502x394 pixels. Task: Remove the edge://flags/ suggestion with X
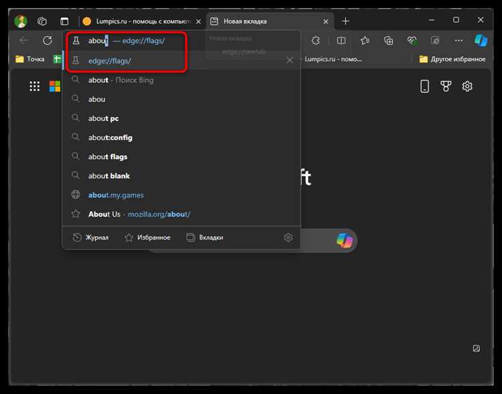click(x=290, y=60)
